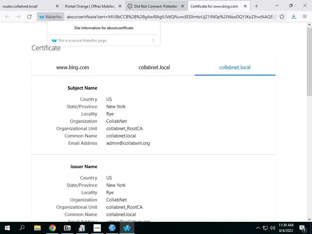
Task: Click the page scrollbar down arrow
Action: point(309,219)
